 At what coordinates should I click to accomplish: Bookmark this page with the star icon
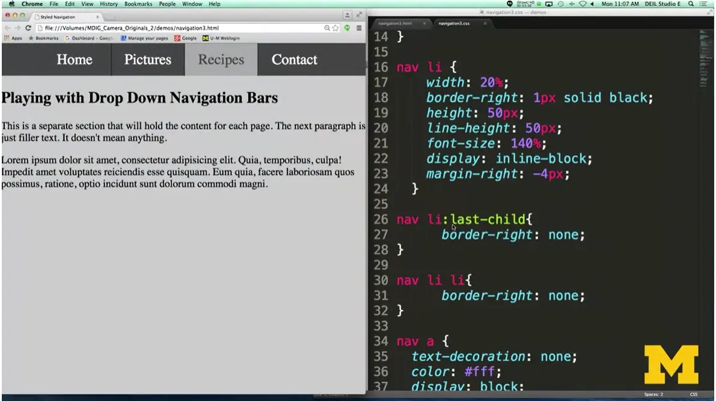tap(335, 28)
